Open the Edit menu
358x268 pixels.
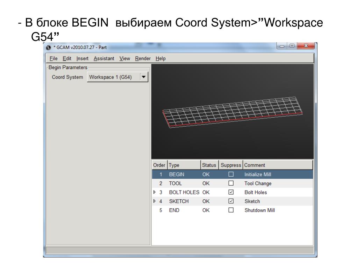pos(67,59)
